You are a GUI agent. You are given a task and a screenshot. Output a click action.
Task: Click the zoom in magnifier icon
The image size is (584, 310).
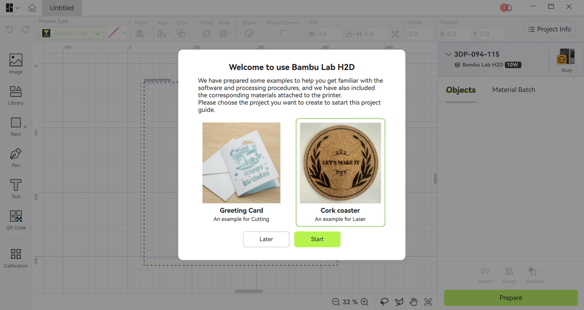click(365, 302)
